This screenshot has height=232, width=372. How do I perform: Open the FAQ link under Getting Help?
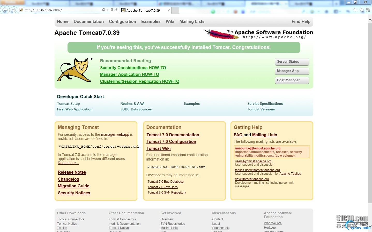[238, 135]
